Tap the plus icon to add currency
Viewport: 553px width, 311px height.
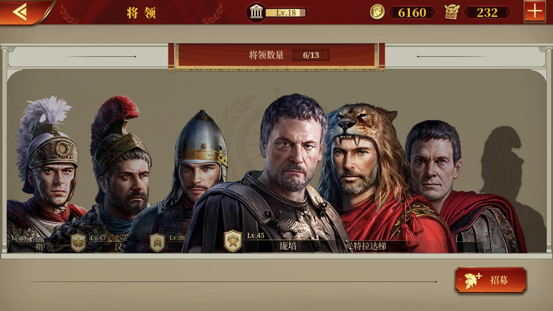tap(535, 12)
